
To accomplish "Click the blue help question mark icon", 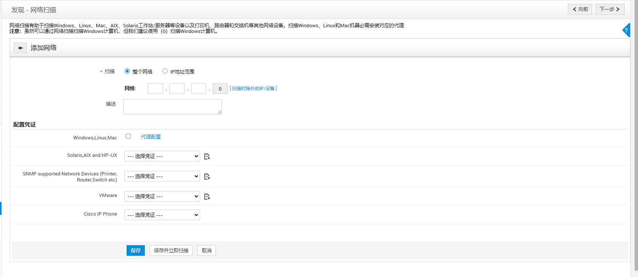I will click(626, 30).
